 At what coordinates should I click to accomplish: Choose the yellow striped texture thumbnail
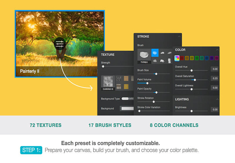tap(126, 86)
